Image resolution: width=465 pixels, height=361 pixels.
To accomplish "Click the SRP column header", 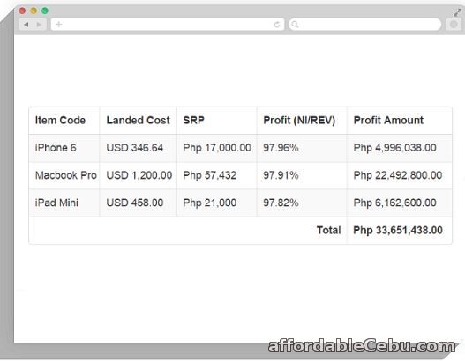I will coord(193,120).
